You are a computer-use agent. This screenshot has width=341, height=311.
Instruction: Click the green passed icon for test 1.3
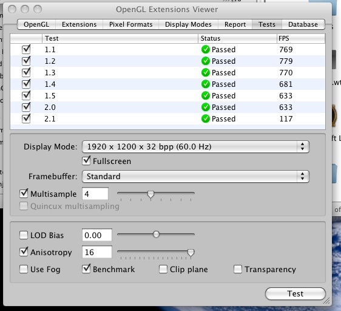point(205,72)
